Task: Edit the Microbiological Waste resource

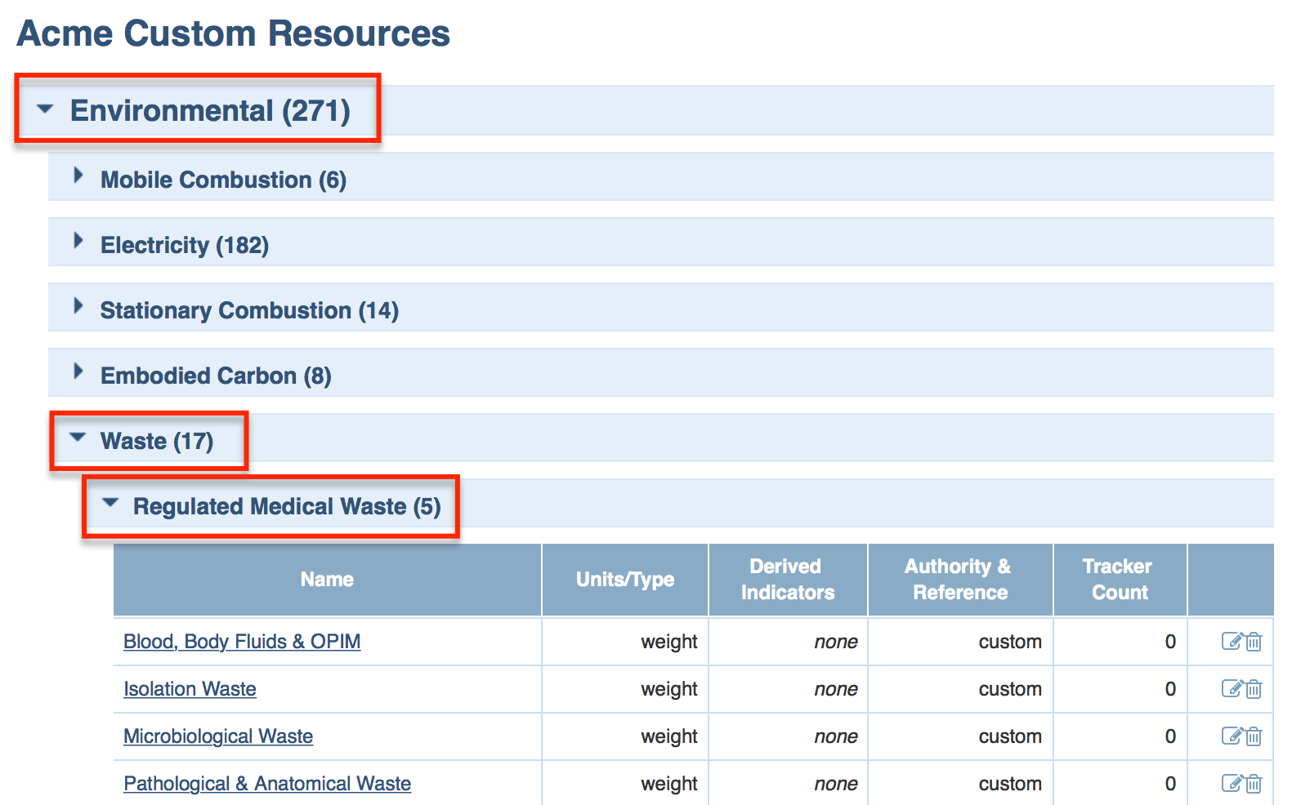Action: [1232, 736]
